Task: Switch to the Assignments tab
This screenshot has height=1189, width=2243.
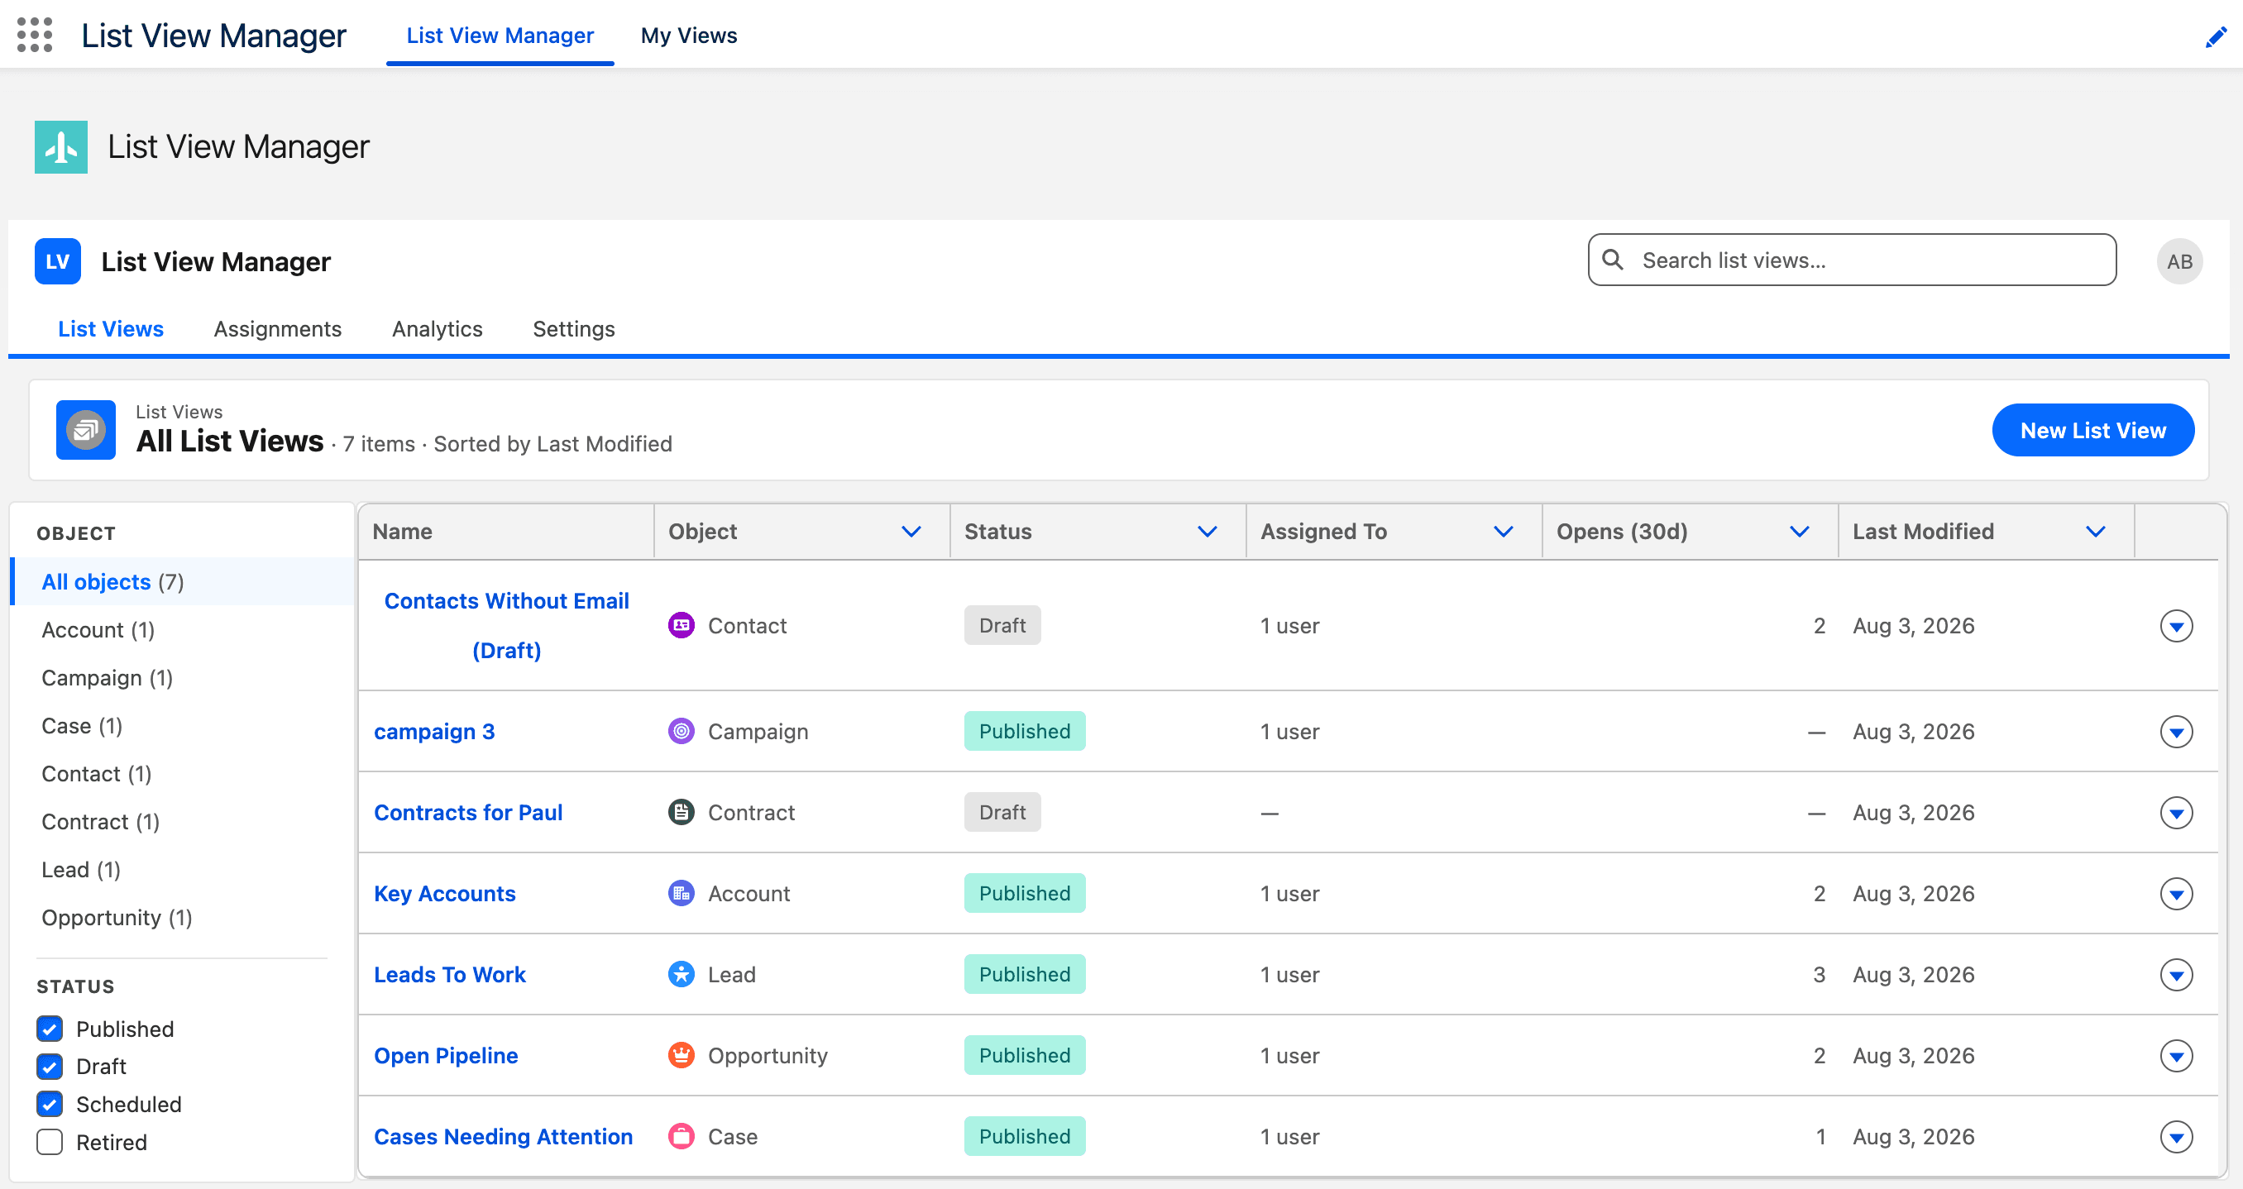Action: click(278, 329)
